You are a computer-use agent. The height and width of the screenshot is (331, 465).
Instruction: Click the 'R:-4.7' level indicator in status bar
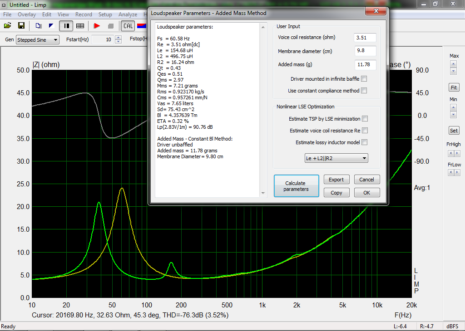click(427, 326)
